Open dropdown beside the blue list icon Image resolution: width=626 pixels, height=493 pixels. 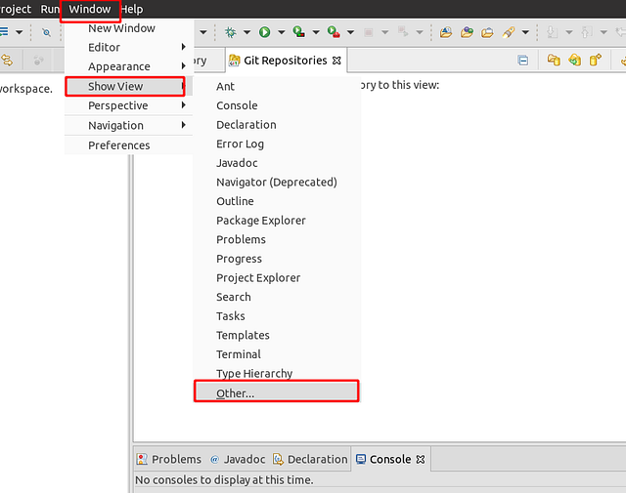click(20, 32)
